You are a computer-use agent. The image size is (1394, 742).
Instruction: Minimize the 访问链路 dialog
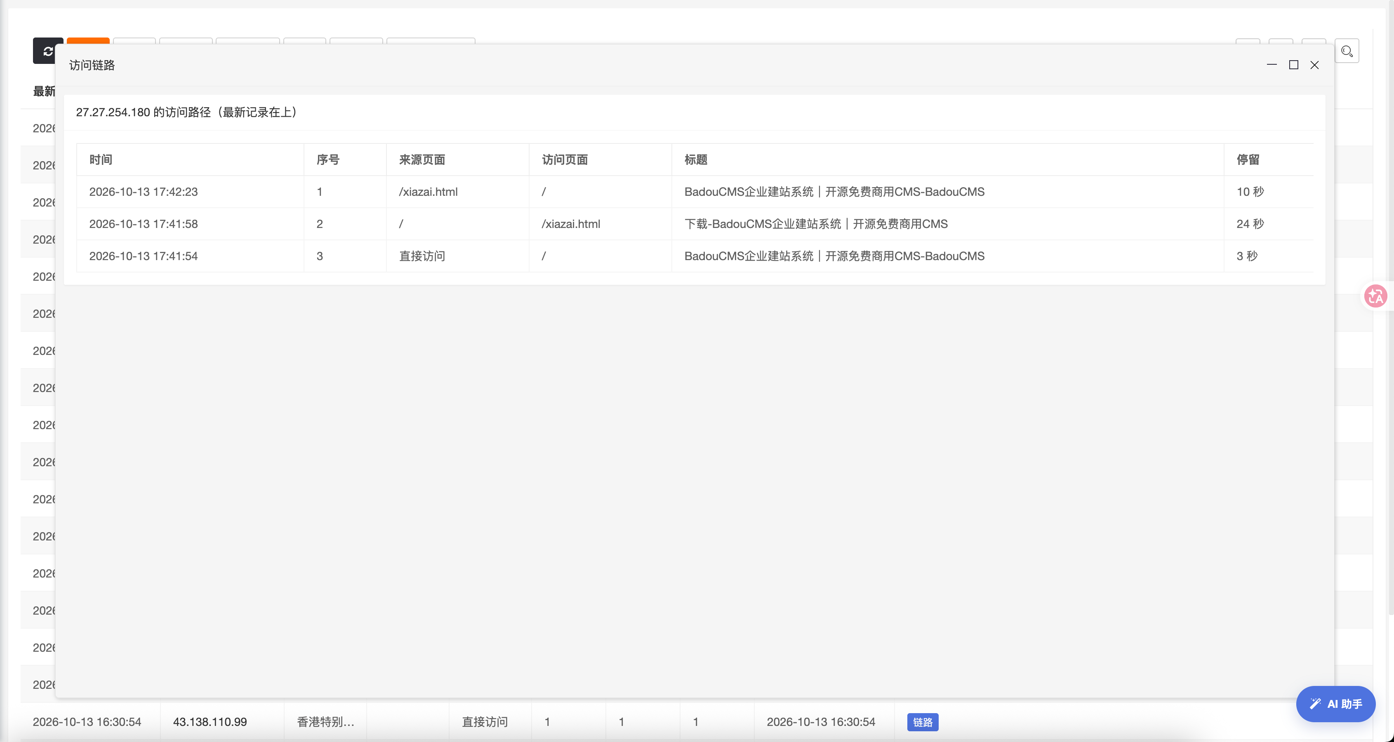coord(1272,65)
